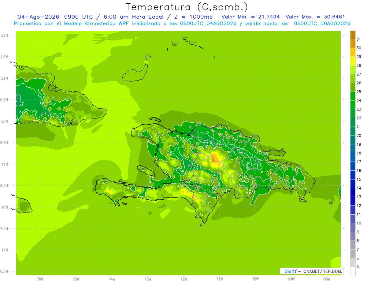The image size is (367, 283).
Task: Click the 20N latitude axis label
Action: (5, 121)
